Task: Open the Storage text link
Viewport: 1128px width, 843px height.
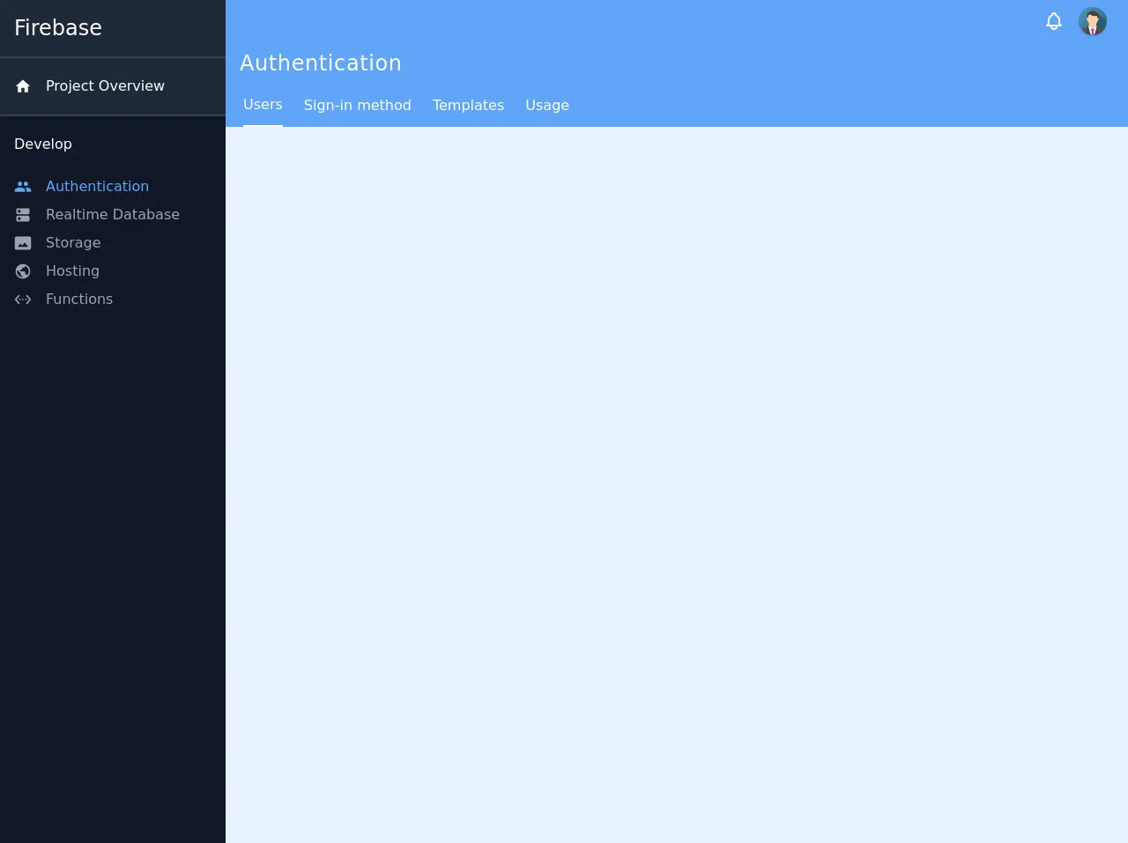Action: tap(73, 243)
